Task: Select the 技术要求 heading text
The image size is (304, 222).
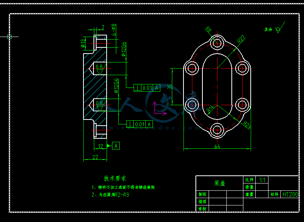Action: coord(115,178)
